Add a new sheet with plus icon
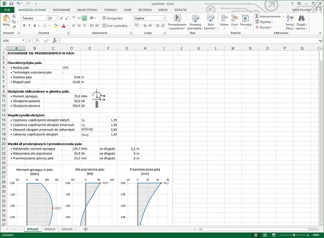This screenshot has width=324, height=238. 85,229
